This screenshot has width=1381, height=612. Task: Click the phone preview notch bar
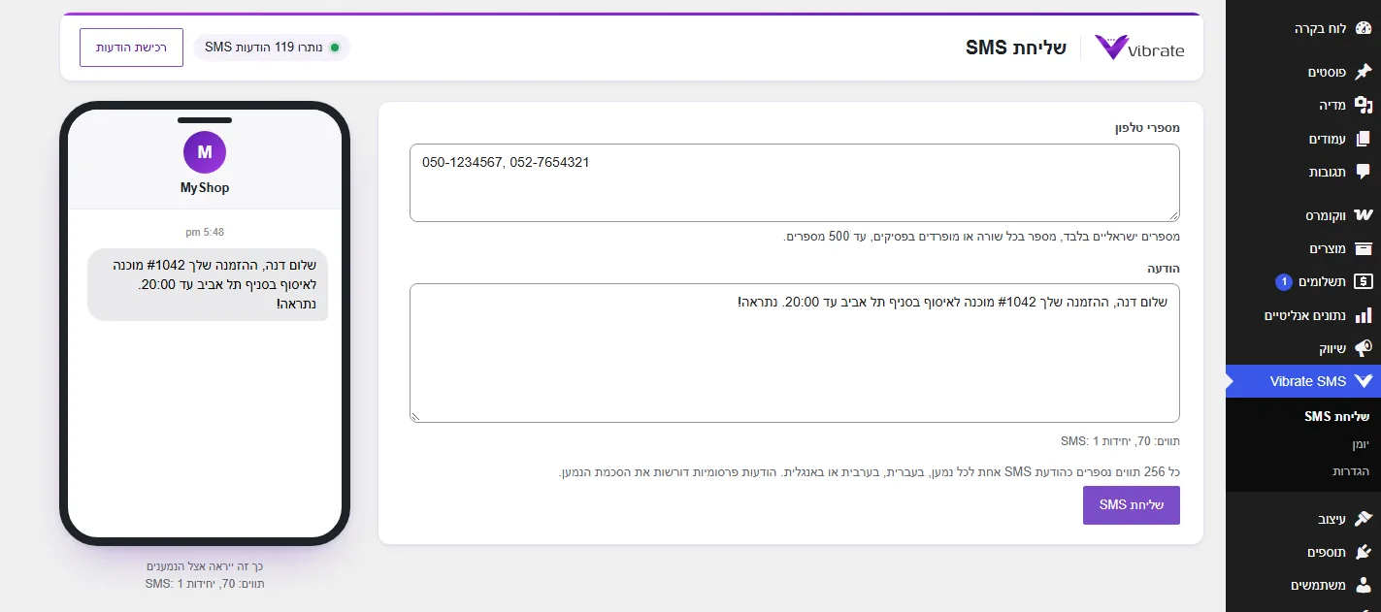(205, 120)
